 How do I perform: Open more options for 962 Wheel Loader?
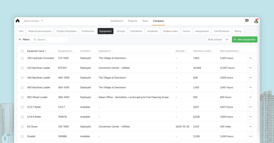click(x=250, y=97)
